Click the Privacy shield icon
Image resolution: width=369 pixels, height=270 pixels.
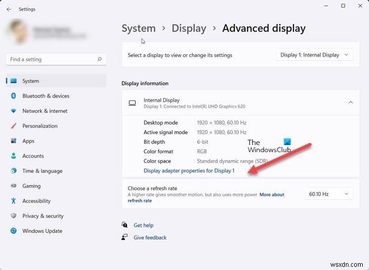13,216
